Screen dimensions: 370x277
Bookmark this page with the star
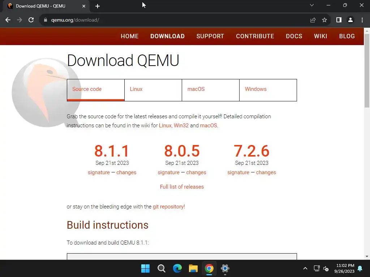[324, 20]
